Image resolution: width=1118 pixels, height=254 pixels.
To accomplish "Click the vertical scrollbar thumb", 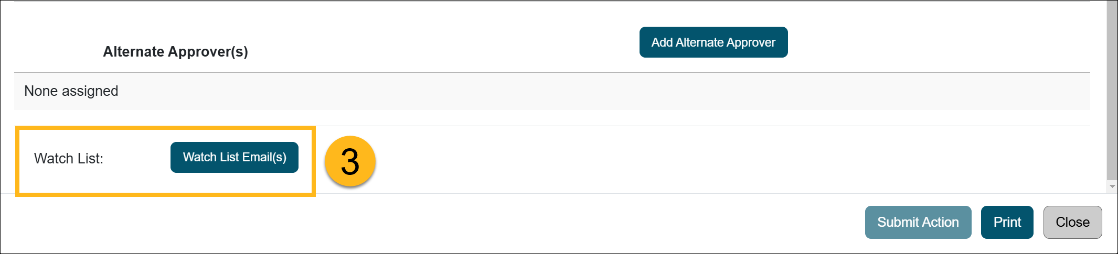I will [1112, 89].
